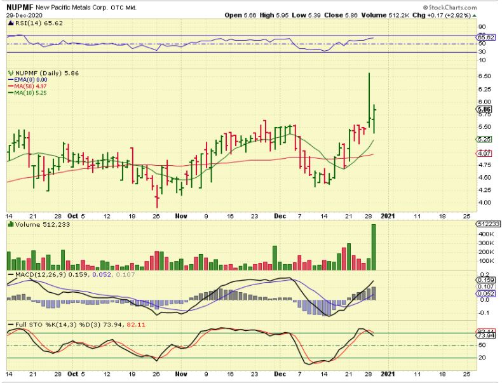Click the Dec label on price chart axis
Image resolution: width=502 pixels, height=383 pixels.
pos(280,217)
